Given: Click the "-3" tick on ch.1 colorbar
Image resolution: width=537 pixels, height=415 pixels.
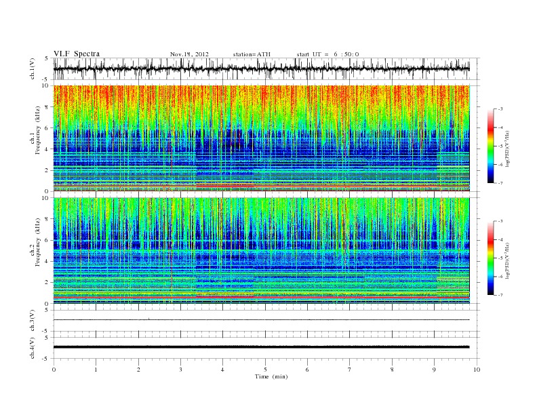Looking at the screenshot, I should coord(500,109).
